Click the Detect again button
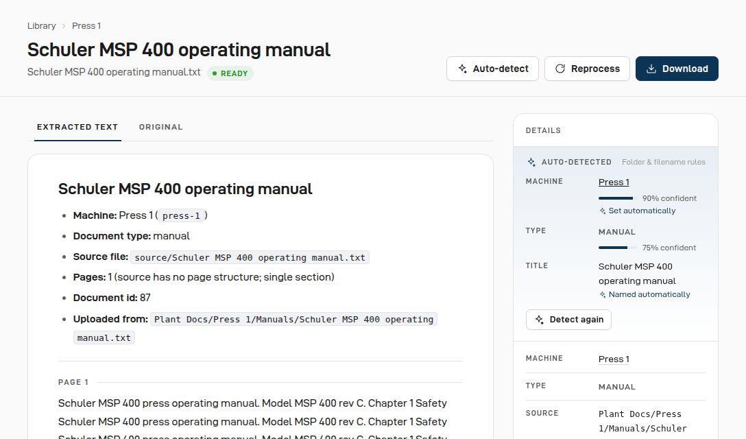This screenshot has width=746, height=439. pos(568,320)
